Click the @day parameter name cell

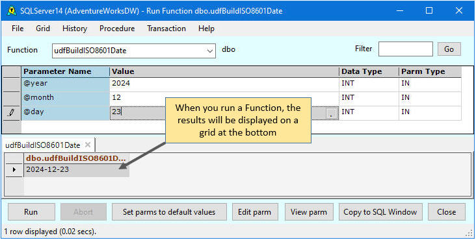tap(65, 113)
